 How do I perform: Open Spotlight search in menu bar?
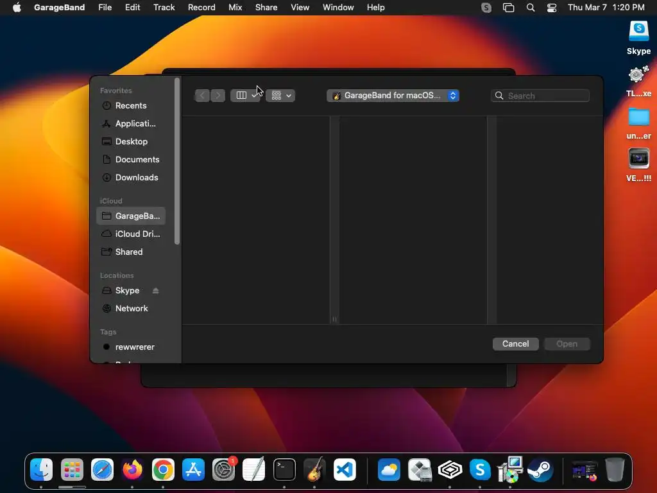pyautogui.click(x=531, y=8)
